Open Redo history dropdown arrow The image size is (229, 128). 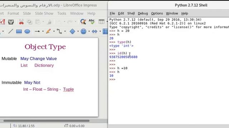(x=75, y=22)
